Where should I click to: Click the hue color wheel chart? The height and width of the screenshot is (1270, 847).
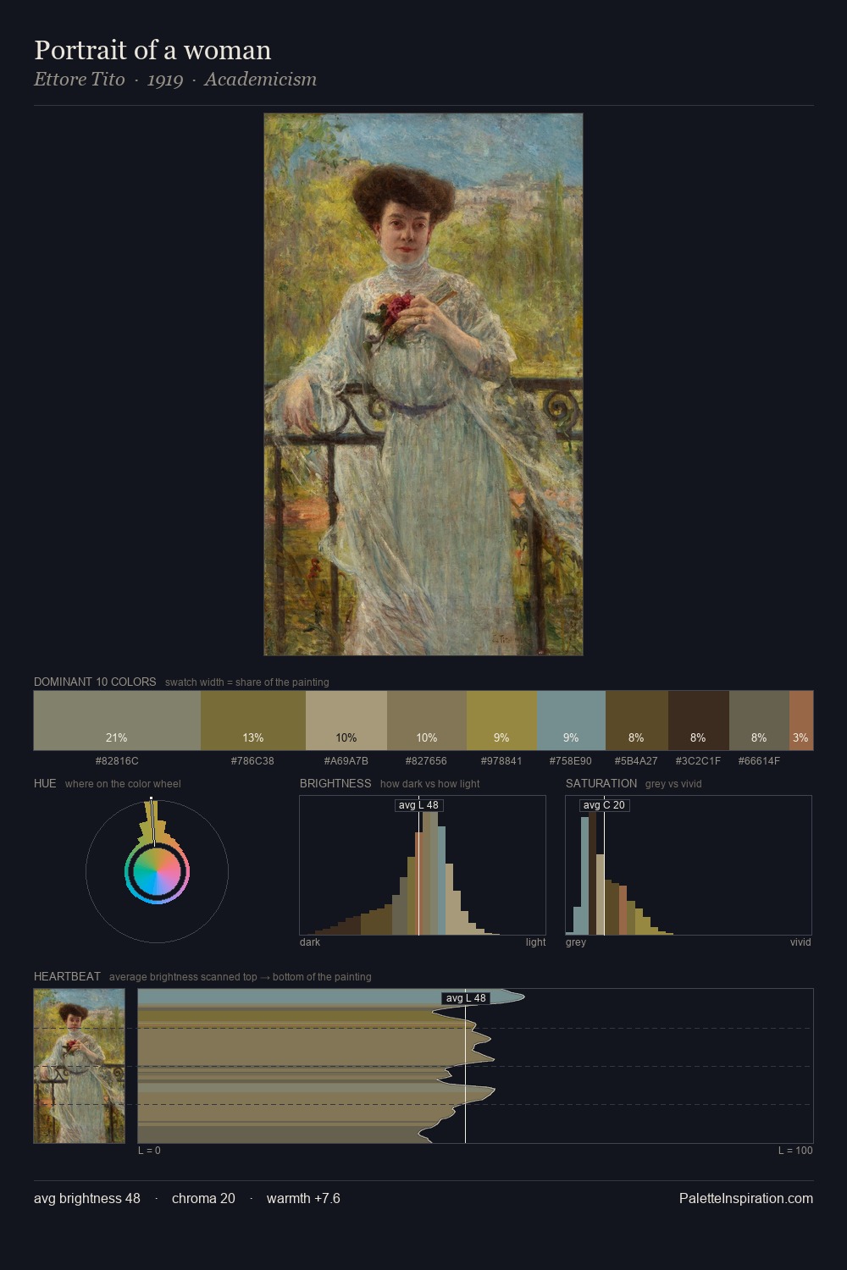pyautogui.click(x=157, y=870)
